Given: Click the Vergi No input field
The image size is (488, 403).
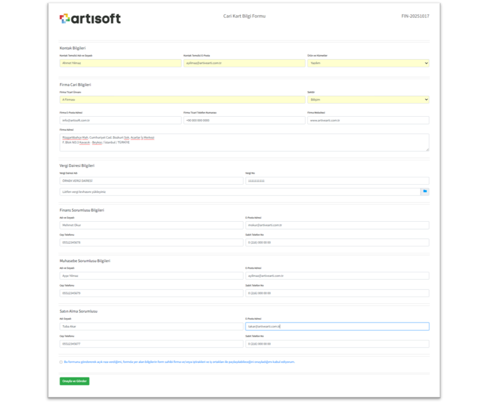Looking at the screenshot, I should click(337, 181).
